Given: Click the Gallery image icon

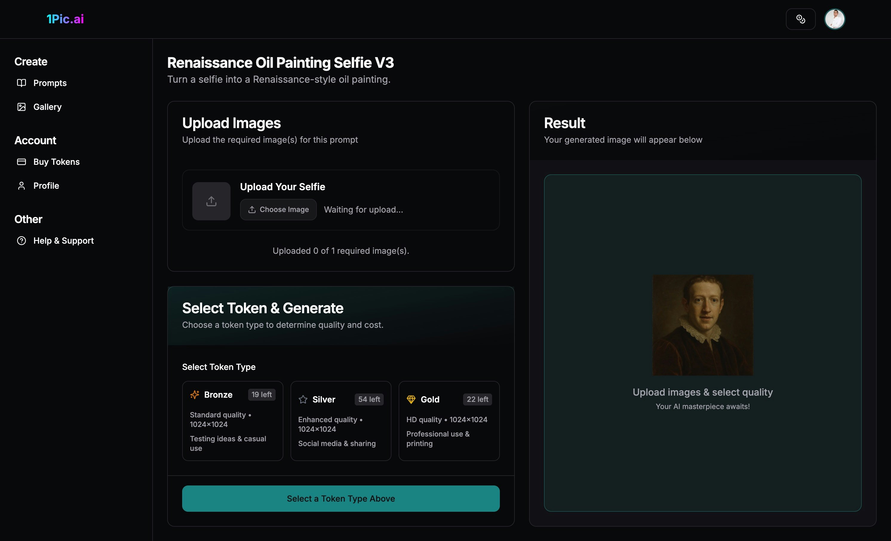Looking at the screenshot, I should pos(21,107).
